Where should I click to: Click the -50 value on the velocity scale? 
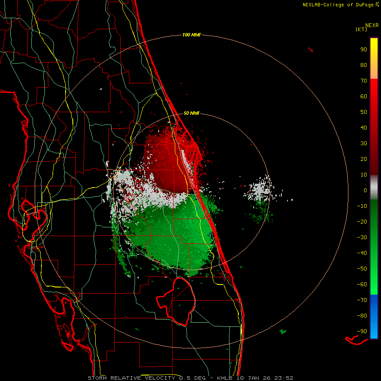coord(362,269)
